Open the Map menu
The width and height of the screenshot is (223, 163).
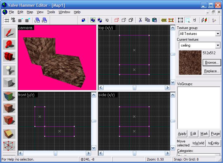pyautogui.click(x=30, y=12)
